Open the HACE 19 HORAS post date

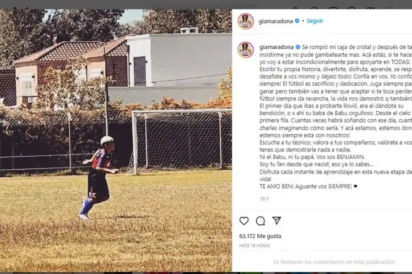255,246
